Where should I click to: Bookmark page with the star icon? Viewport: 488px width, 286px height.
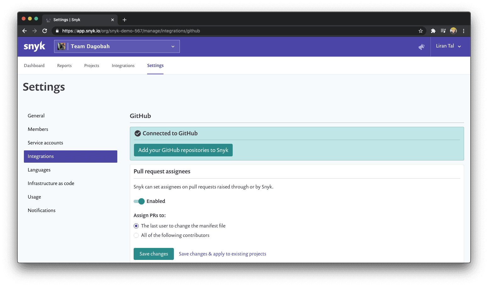420,31
